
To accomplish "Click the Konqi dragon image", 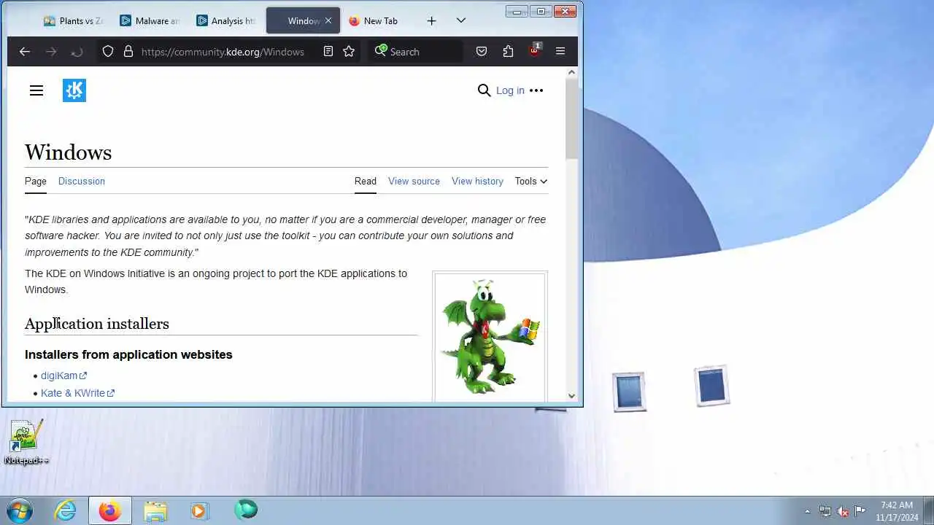I will [490, 337].
